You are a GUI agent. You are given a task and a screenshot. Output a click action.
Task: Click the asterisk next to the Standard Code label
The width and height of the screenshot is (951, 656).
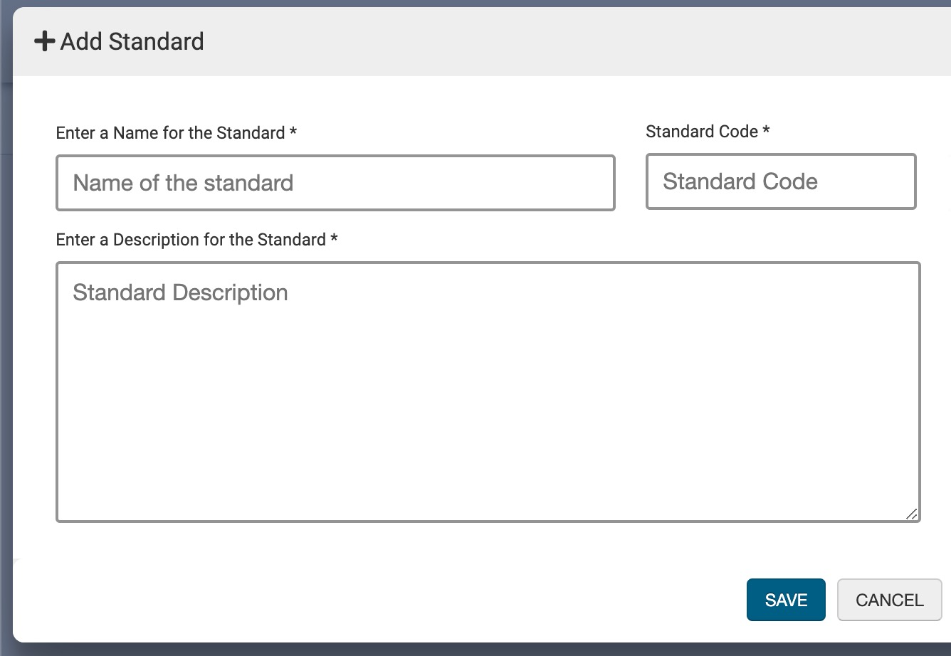click(x=766, y=132)
